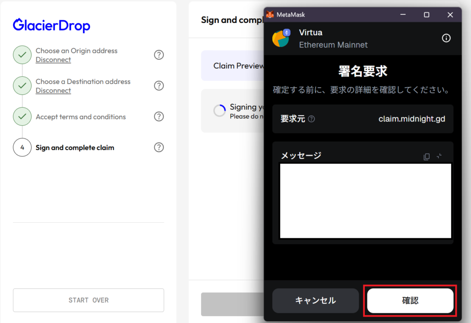471x323 pixels.
Task: Click the Ethereum Mainnet network label
Action: pyautogui.click(x=333, y=45)
